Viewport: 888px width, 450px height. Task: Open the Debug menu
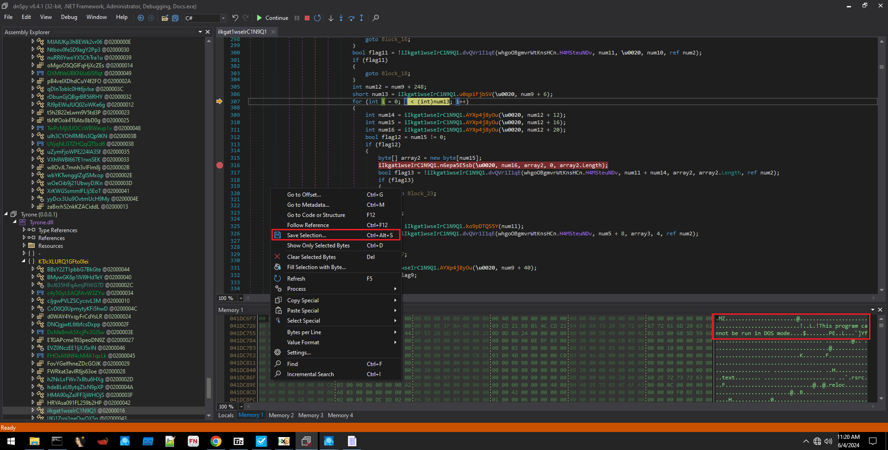point(68,17)
